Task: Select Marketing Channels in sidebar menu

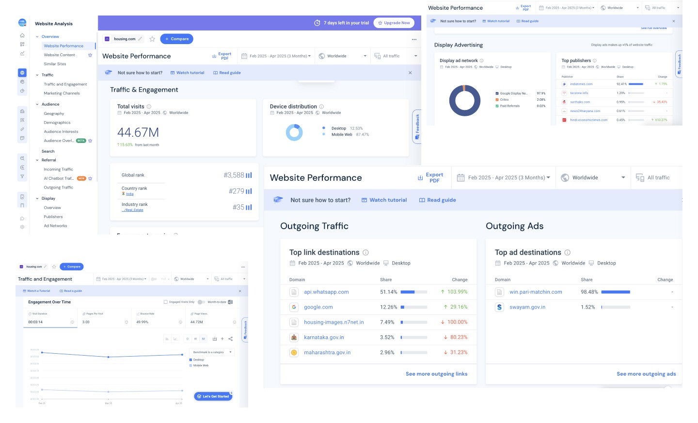Action: coord(62,94)
